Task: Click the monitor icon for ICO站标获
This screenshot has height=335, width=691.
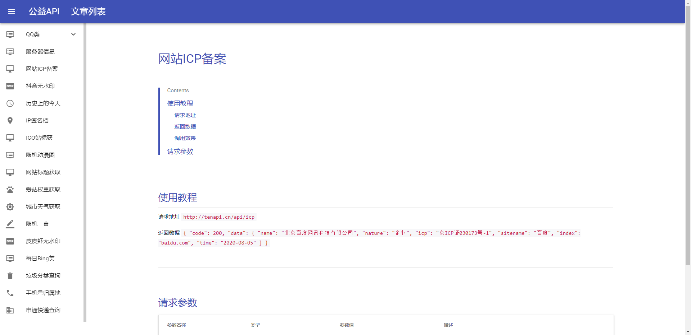Action: 10,138
